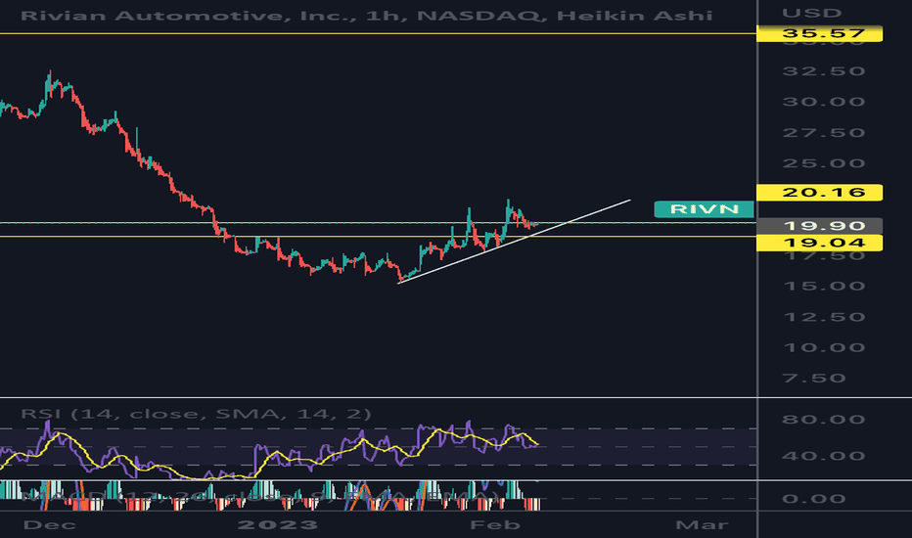Click the 12.50 price axis value
This screenshot has height=538, width=912.
[x=824, y=317]
